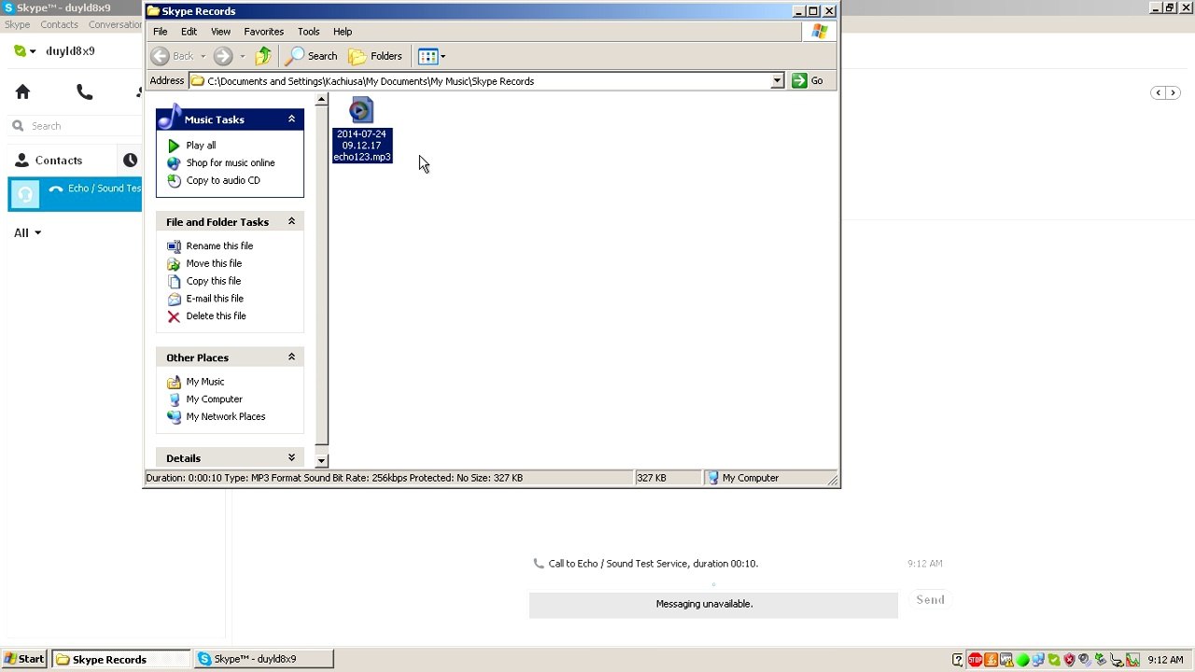Select the echo123.mp3 audio file icon

click(x=361, y=110)
